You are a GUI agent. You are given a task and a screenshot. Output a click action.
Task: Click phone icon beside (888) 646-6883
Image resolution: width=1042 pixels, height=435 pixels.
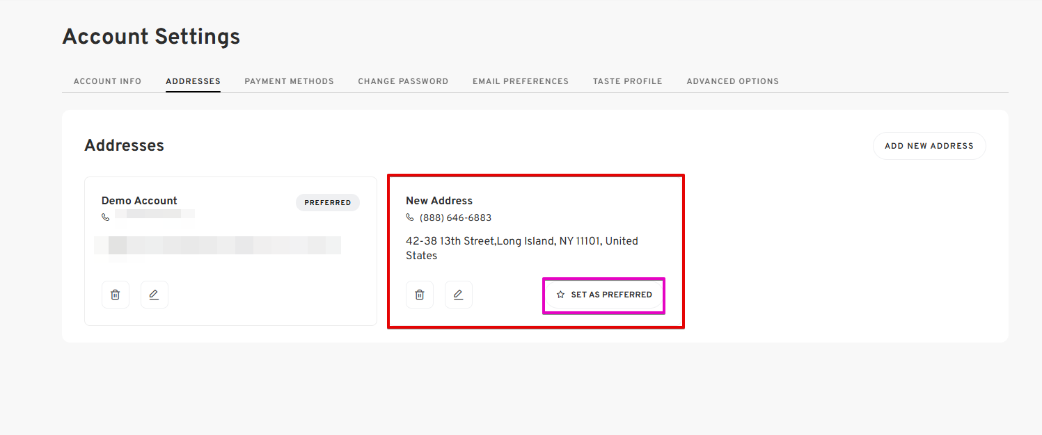410,217
